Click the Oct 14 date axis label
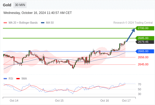Screen dimensions: 155x105 pyautogui.click(x=14, y=101)
